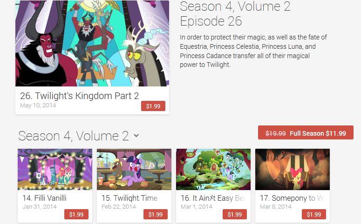Open the Twilight Time episode thumbnail
The image size is (361, 224).
tap(134, 169)
